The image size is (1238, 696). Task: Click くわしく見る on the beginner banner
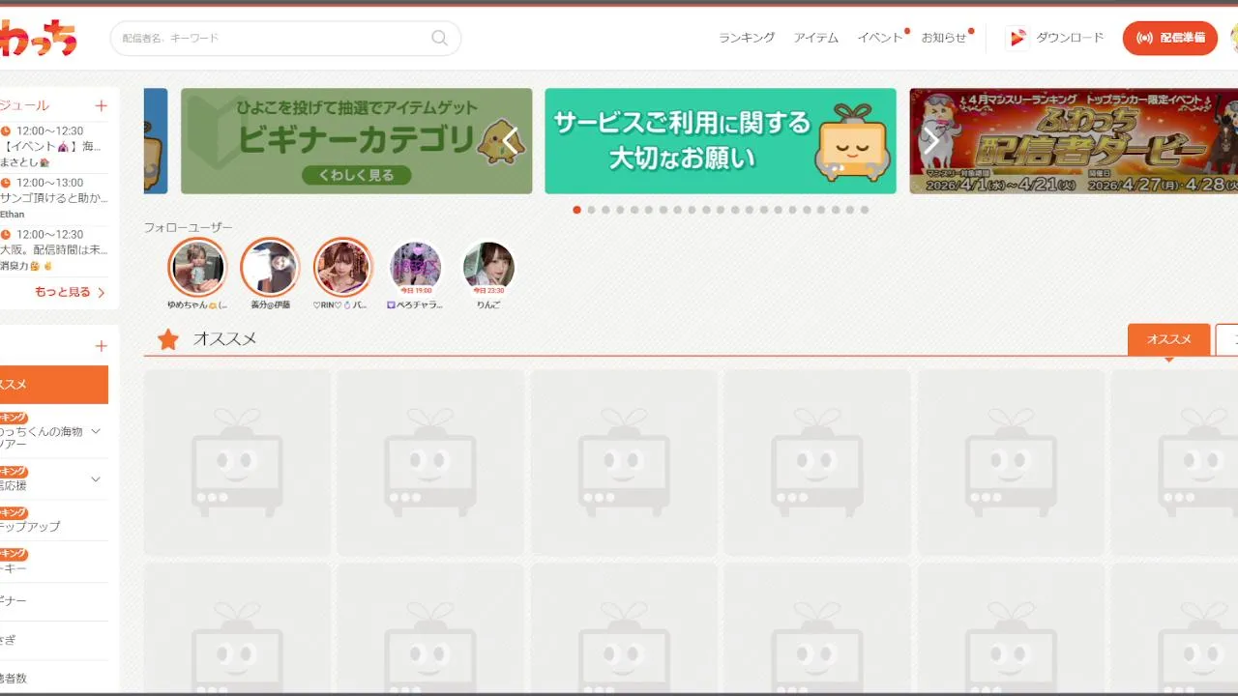(356, 175)
